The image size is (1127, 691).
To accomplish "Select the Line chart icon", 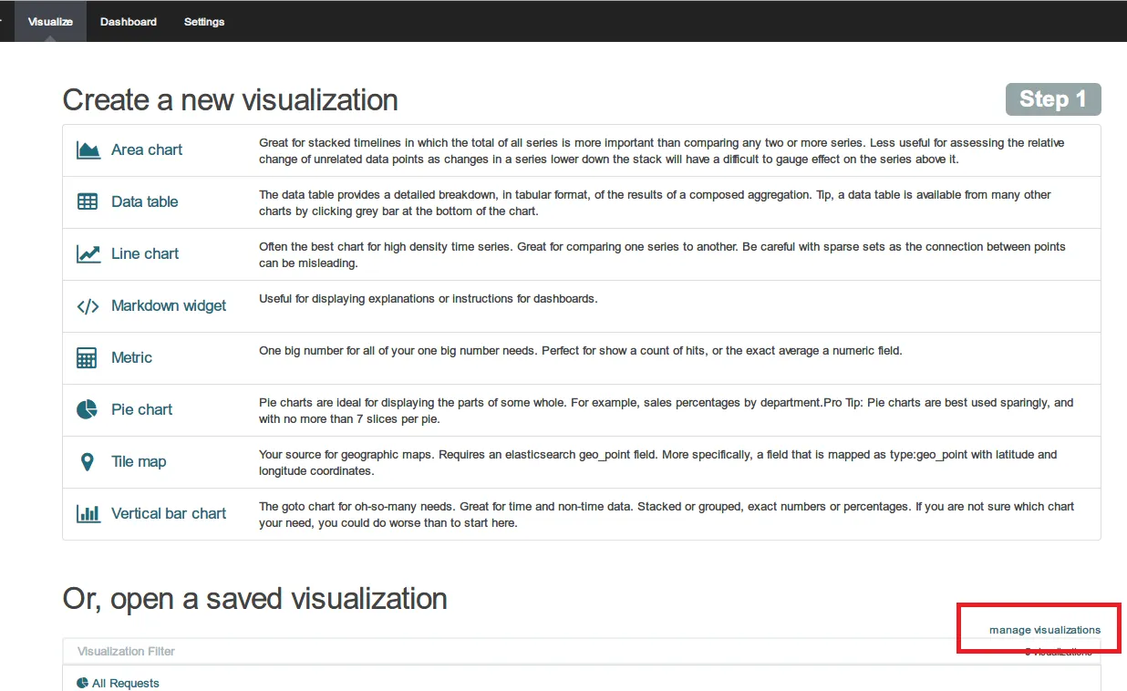I will 87,253.
